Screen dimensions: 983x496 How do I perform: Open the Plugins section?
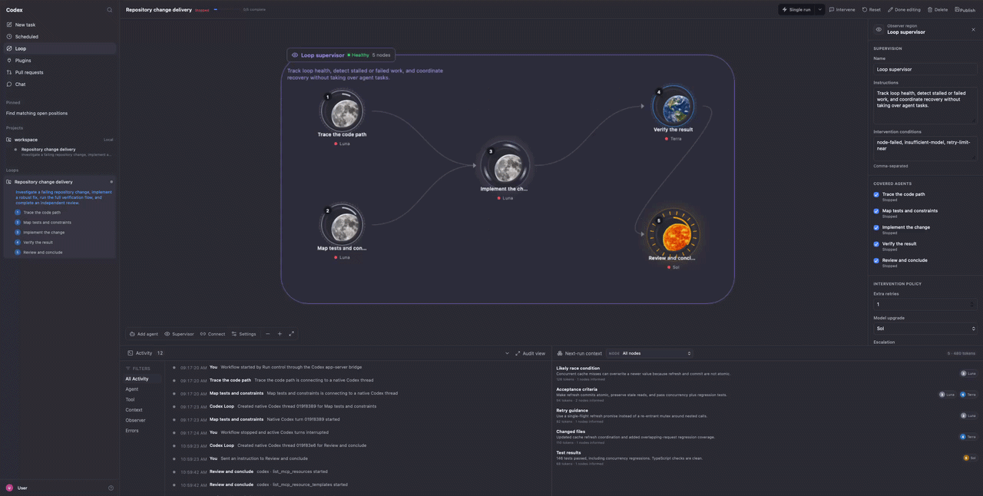coord(60,60)
